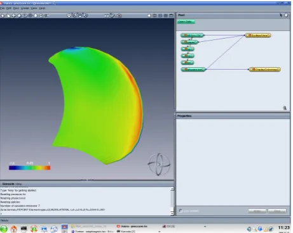Switch to the Help tab beside Console

click(18, 184)
